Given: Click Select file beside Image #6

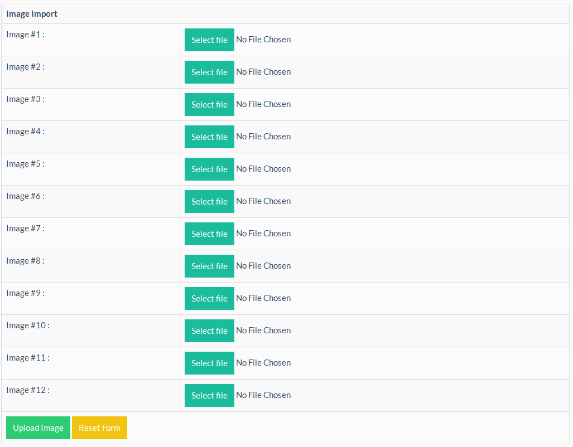Looking at the screenshot, I should pyautogui.click(x=209, y=202).
